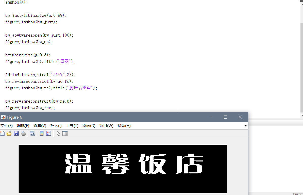Insert a colorbar using the Colorbar icon
This screenshot has height=195, width=303.
(x=42, y=133)
